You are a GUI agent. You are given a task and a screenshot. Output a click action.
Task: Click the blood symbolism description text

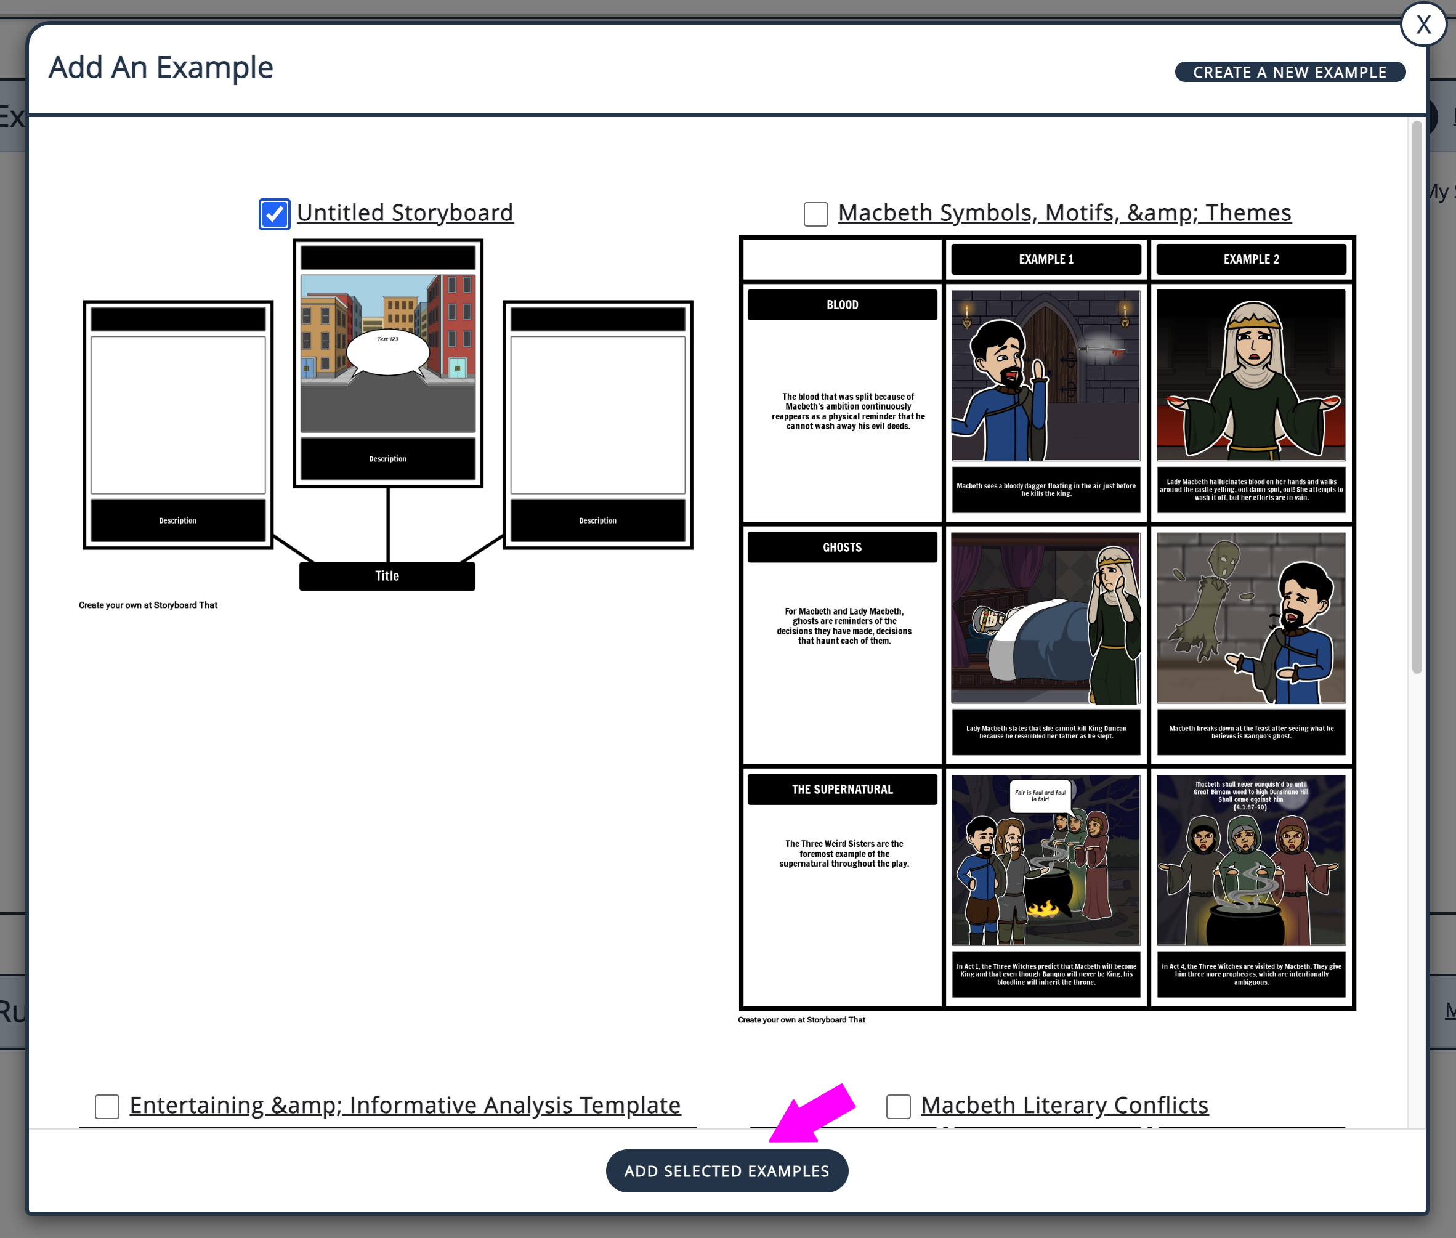pyautogui.click(x=847, y=411)
